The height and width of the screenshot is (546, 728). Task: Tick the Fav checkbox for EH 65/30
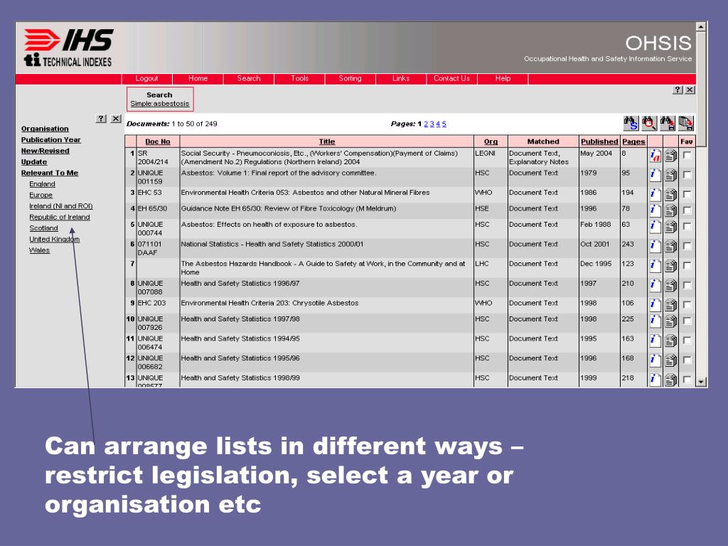click(687, 210)
